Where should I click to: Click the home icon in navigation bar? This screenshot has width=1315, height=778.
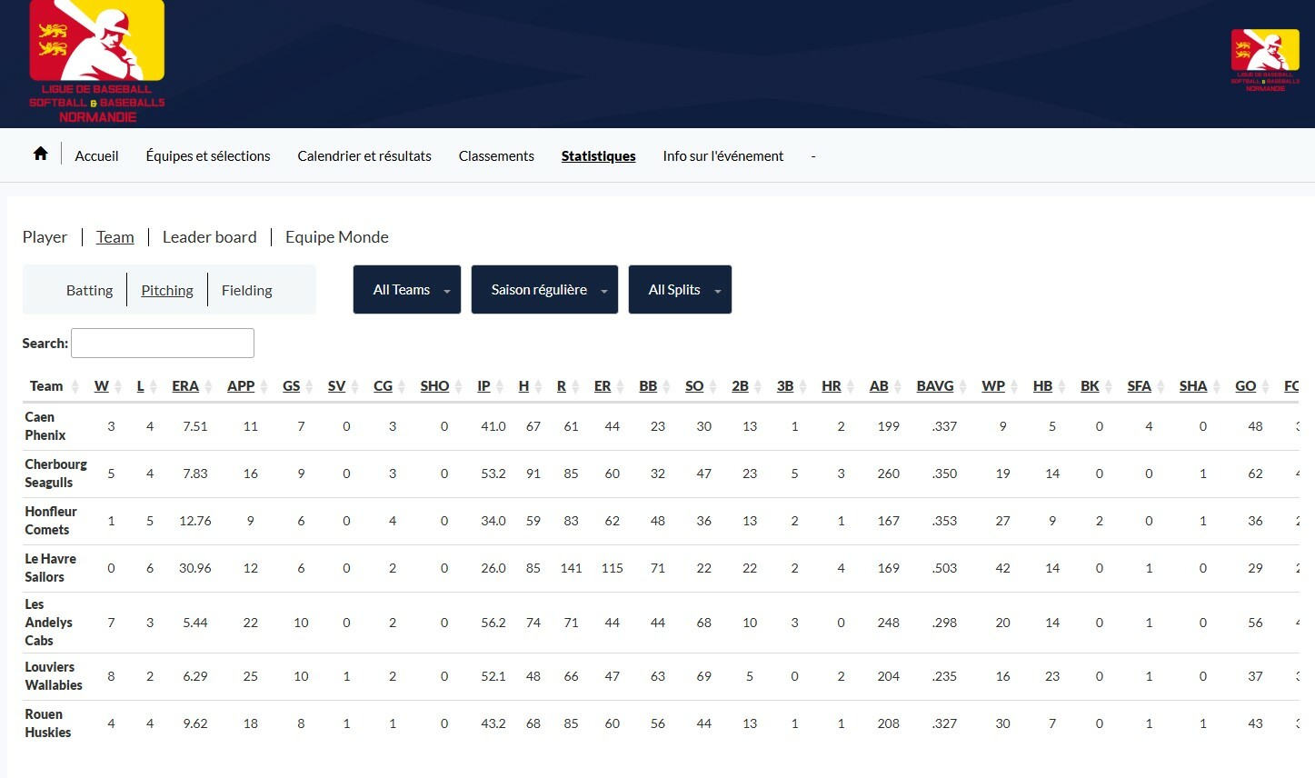pos(40,155)
